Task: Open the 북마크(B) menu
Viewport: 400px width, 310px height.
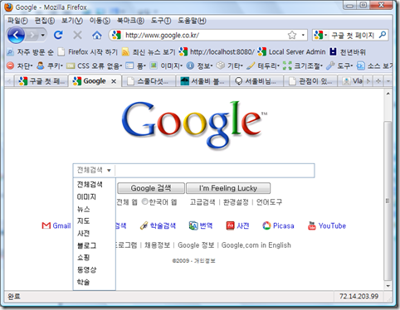Action: click(130, 21)
